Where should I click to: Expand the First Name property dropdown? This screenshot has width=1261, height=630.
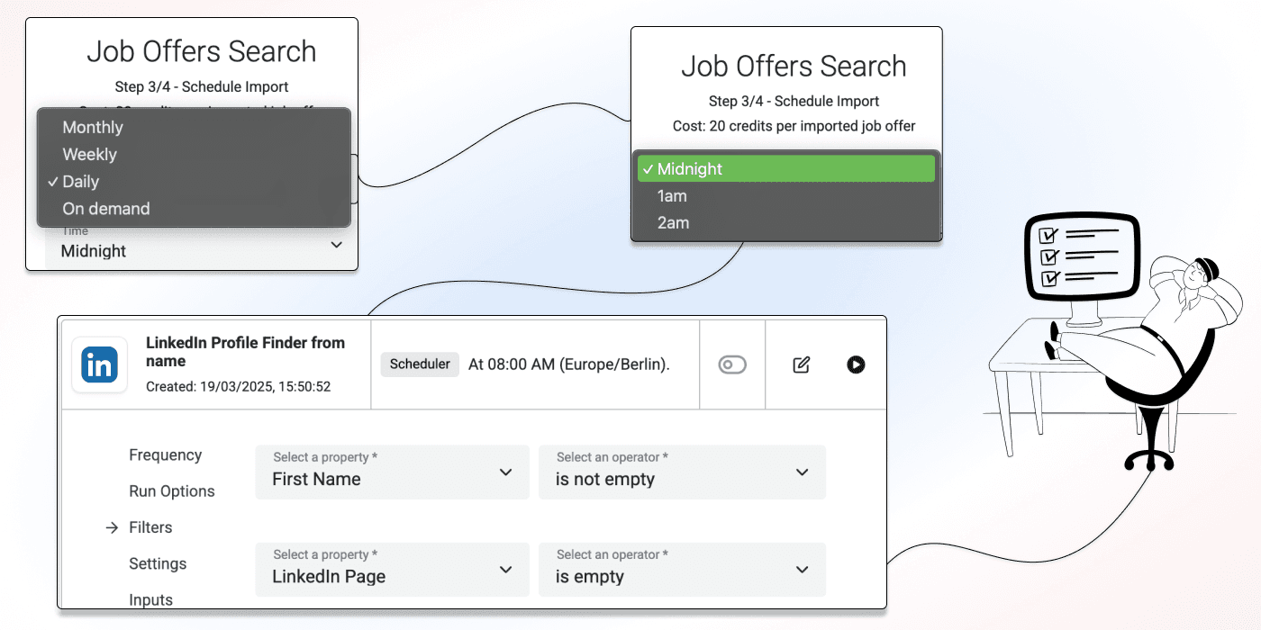coord(392,472)
